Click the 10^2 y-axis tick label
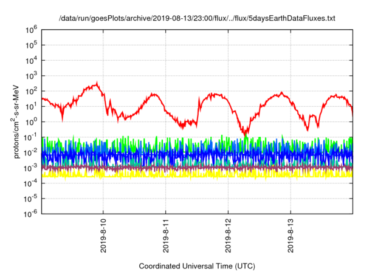The height and width of the screenshot is (272, 389). click(31, 91)
